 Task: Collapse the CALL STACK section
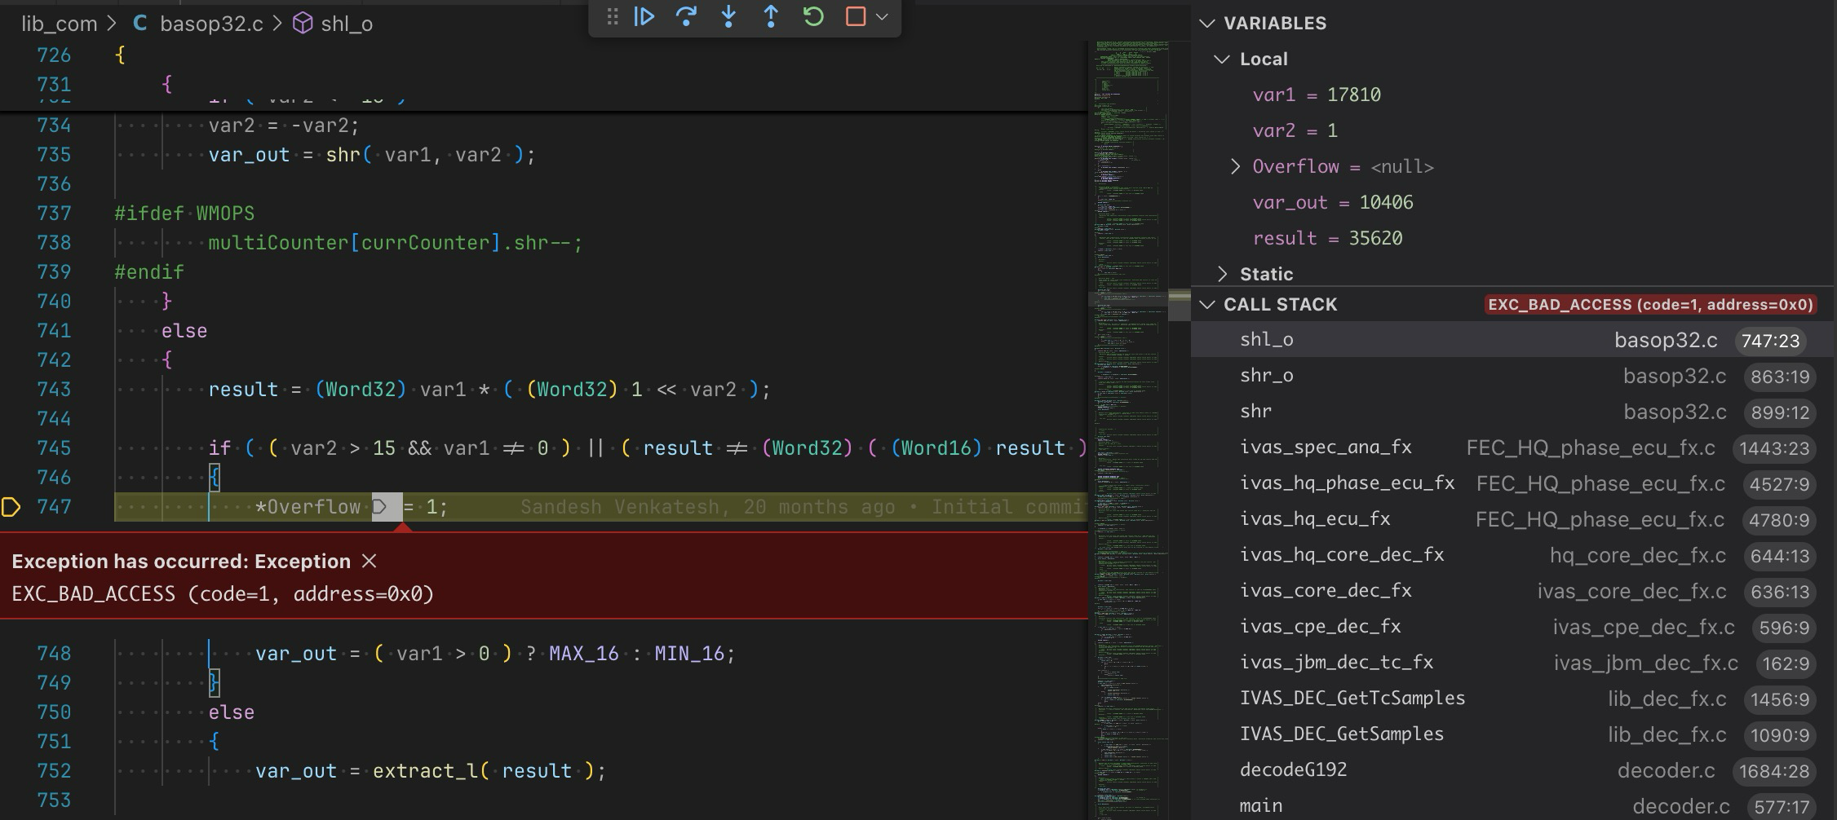click(1207, 304)
